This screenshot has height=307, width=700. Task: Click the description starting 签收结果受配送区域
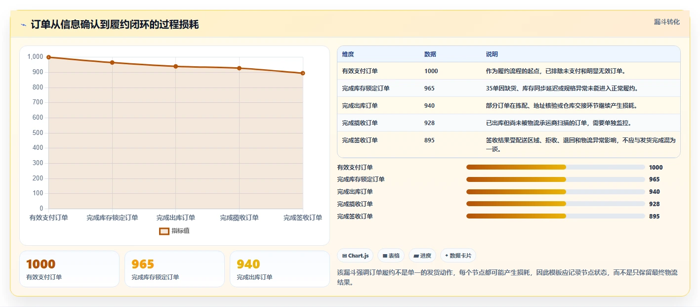(580, 144)
